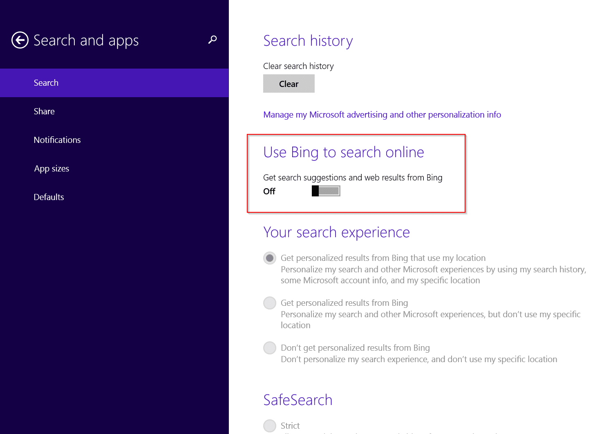The image size is (604, 434).
Task: Choose personalized results from Bing without location
Action: pos(270,303)
